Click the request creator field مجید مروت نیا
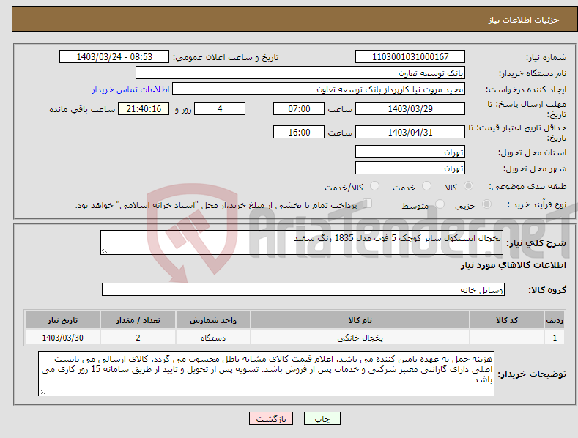Image resolution: width=578 pixels, height=438 pixels. 319,89
